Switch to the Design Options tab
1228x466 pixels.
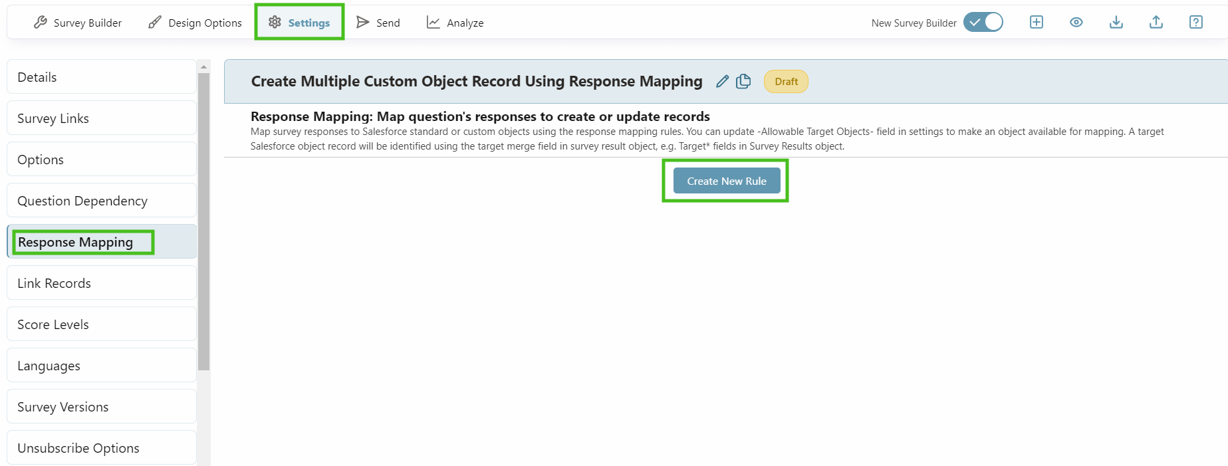point(195,23)
